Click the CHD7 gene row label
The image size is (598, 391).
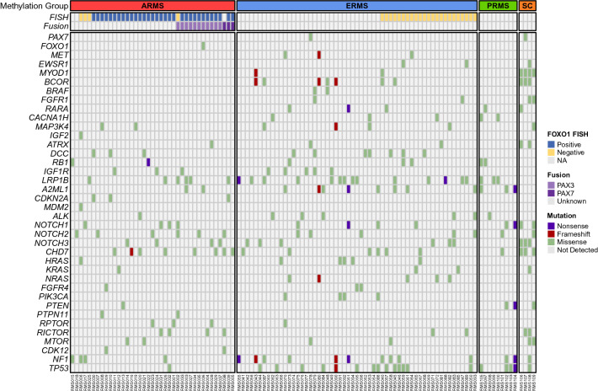click(57, 252)
